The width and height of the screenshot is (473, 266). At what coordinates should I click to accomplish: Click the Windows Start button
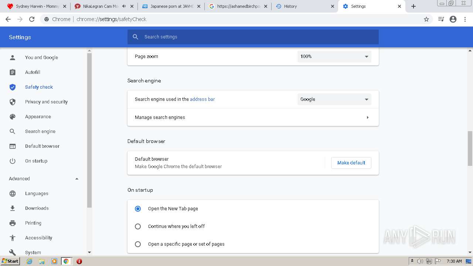tap(10, 261)
